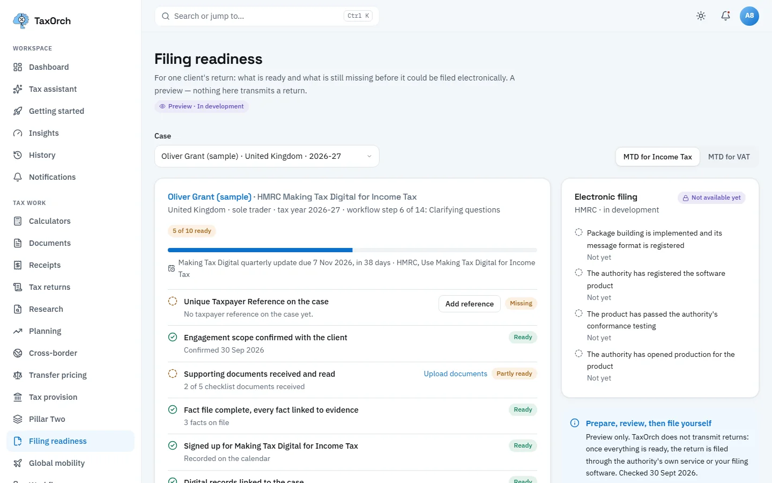
Task: Open Cross-border in the sidebar
Action: (x=70, y=353)
